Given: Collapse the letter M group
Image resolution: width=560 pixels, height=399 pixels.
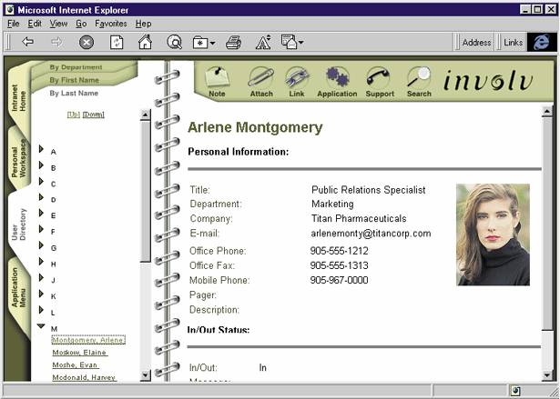Looking at the screenshot, I should pos(41,326).
